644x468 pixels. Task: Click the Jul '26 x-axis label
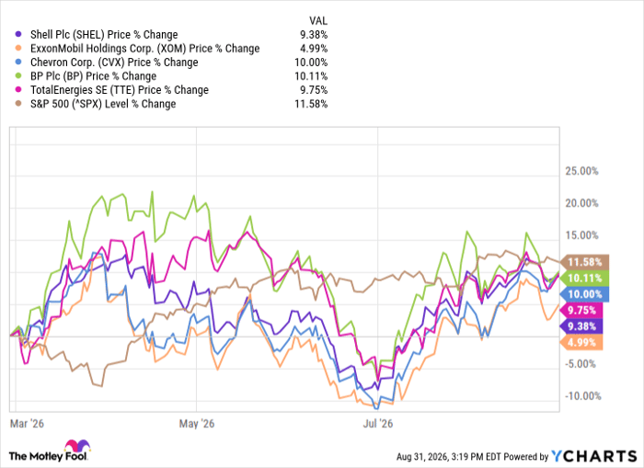[378, 423]
